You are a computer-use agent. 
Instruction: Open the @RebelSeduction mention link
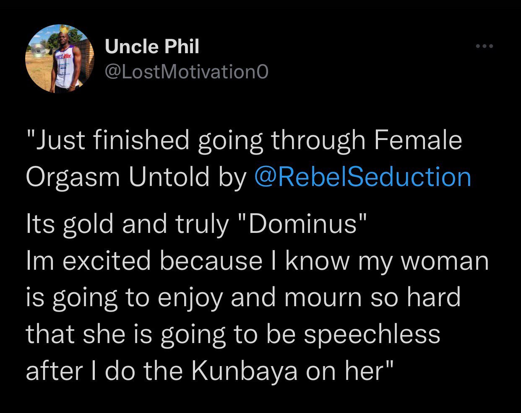[x=363, y=177]
